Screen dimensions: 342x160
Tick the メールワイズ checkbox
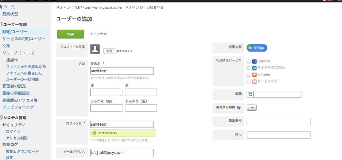(248, 81)
